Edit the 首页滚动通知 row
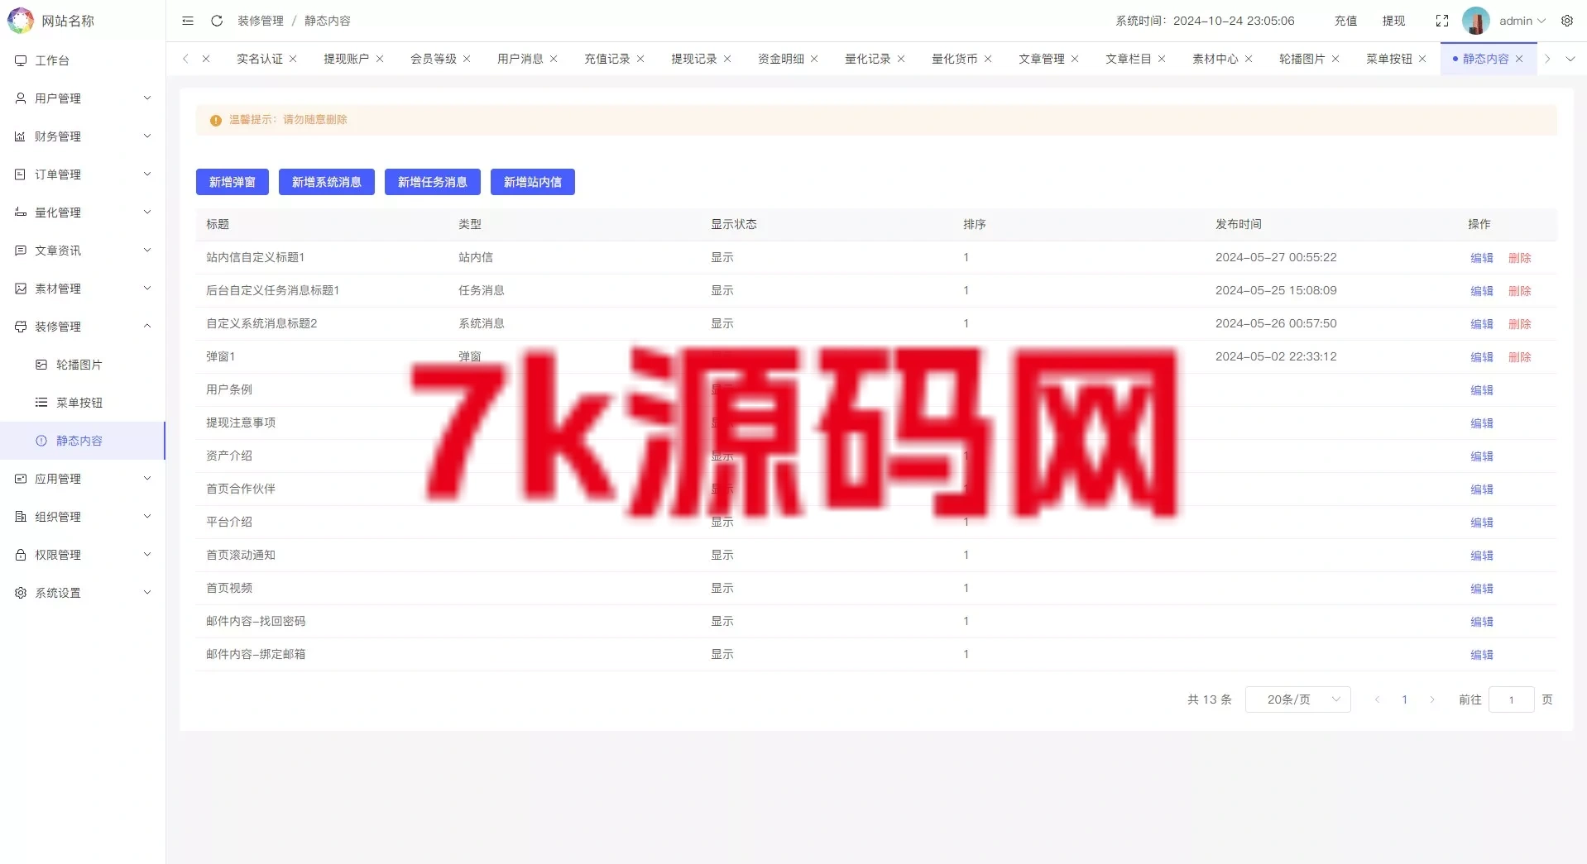Image resolution: width=1587 pixels, height=864 pixels. [x=1482, y=556]
